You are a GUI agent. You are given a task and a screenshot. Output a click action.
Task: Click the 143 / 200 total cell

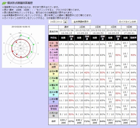click(x=79, y=121)
